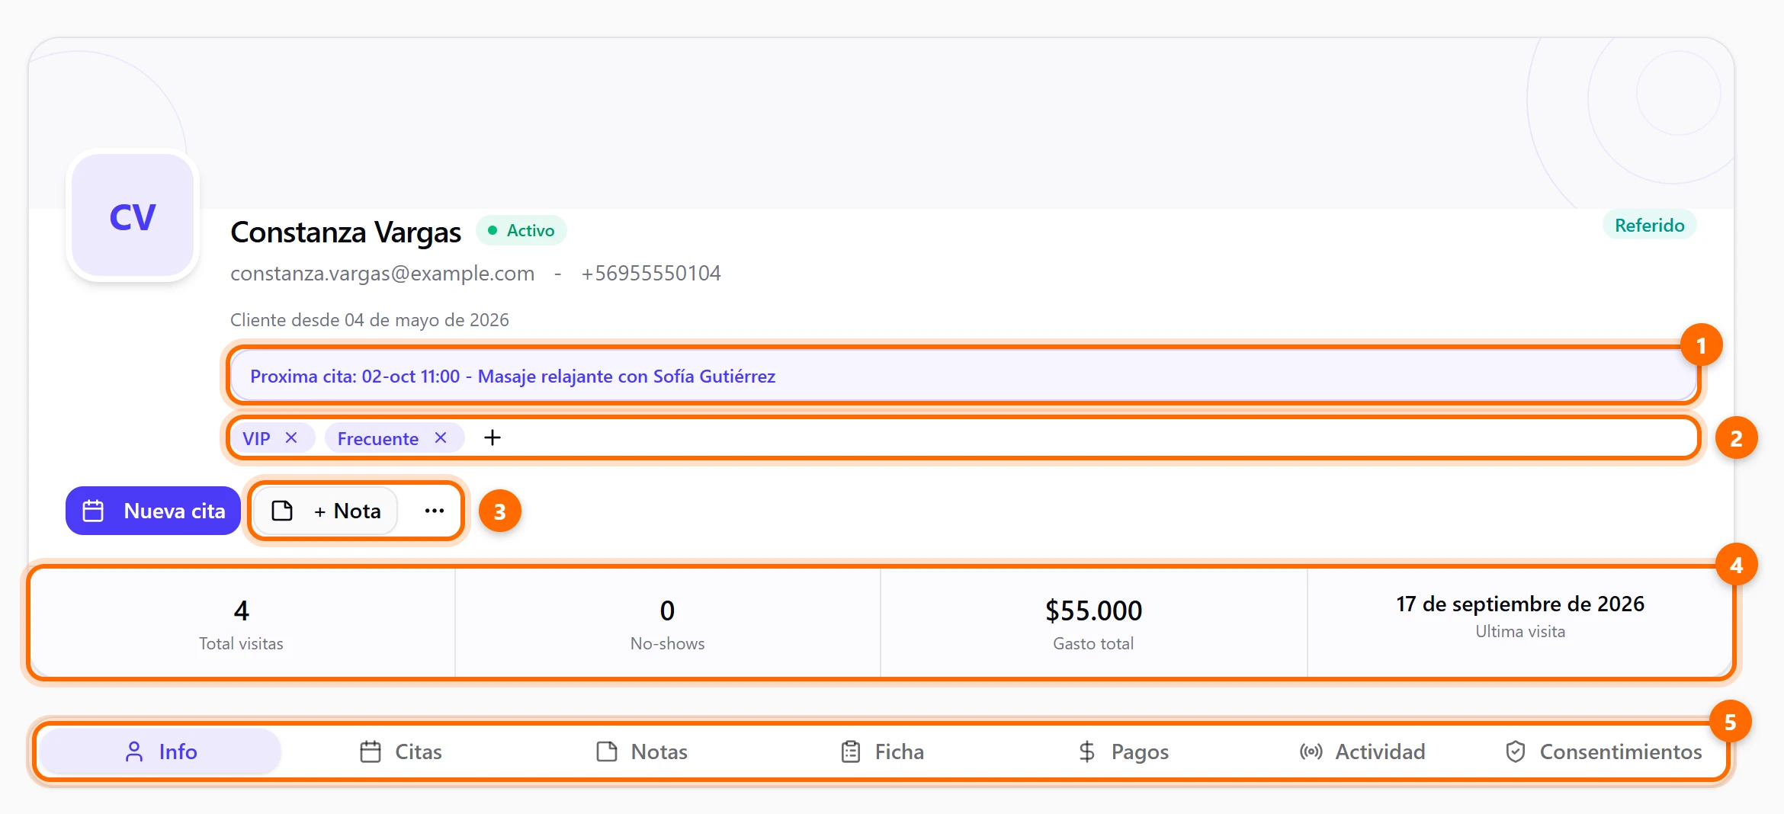Click the No-shows count 0
Viewport: 1784px width, 814px height.
click(667, 610)
